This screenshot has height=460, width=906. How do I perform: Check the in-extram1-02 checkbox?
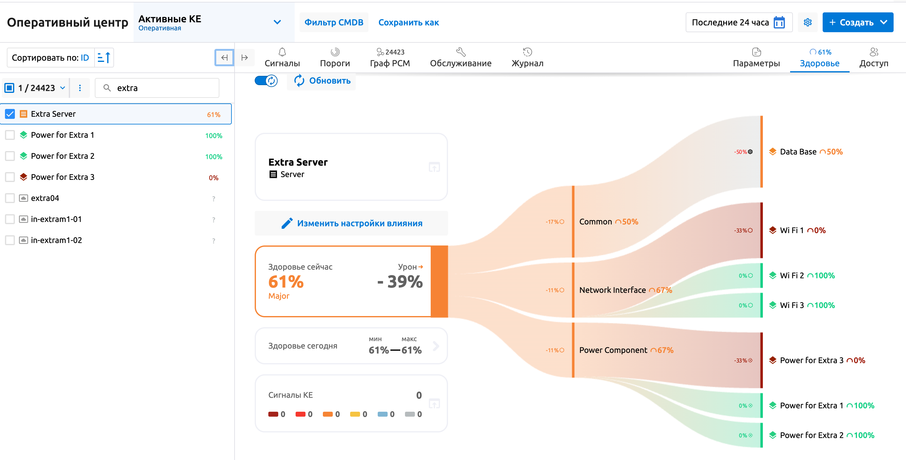pyautogui.click(x=10, y=240)
